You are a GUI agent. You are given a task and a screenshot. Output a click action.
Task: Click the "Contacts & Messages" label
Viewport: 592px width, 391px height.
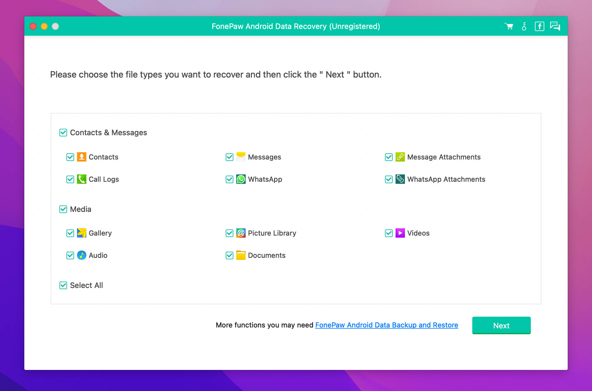pyautogui.click(x=108, y=133)
